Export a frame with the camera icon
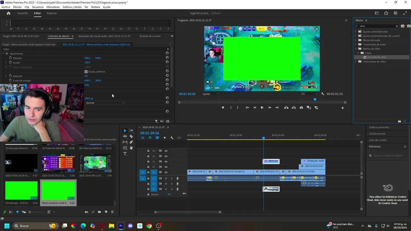The image size is (411, 231). 301,107
